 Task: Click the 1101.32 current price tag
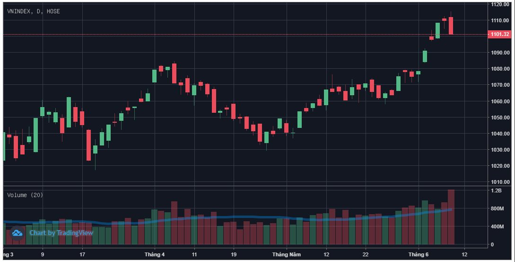[499, 34]
